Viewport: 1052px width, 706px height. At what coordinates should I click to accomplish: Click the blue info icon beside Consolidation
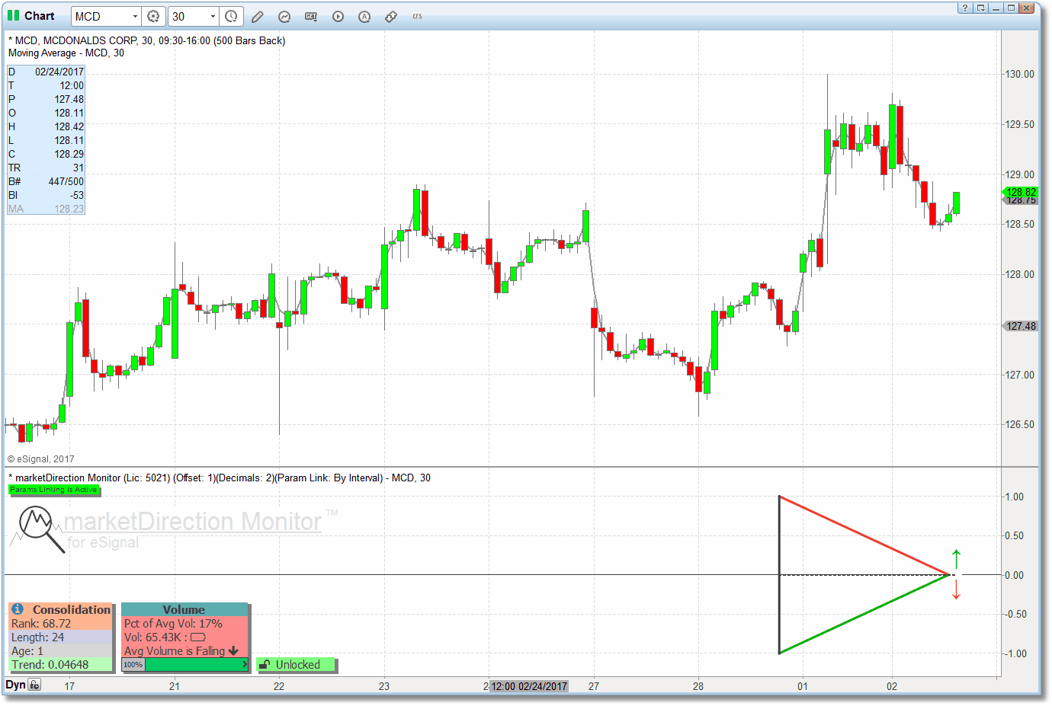[18, 609]
